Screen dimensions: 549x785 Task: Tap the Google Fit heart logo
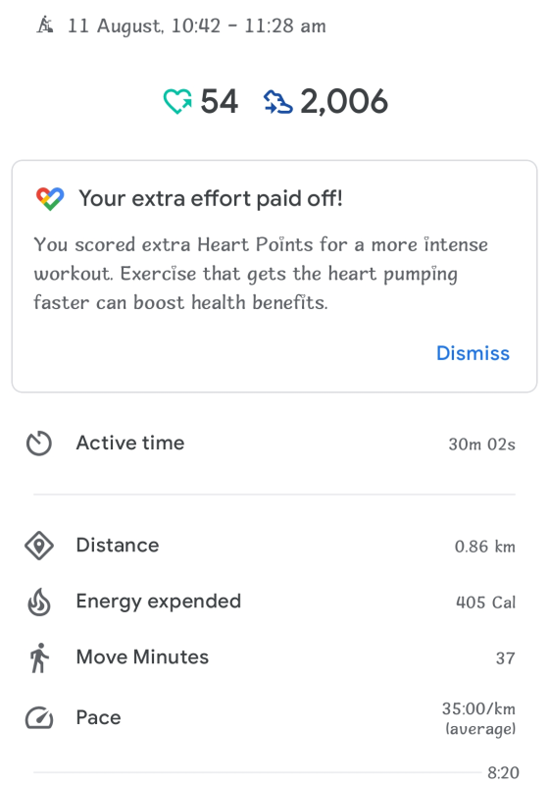50,199
